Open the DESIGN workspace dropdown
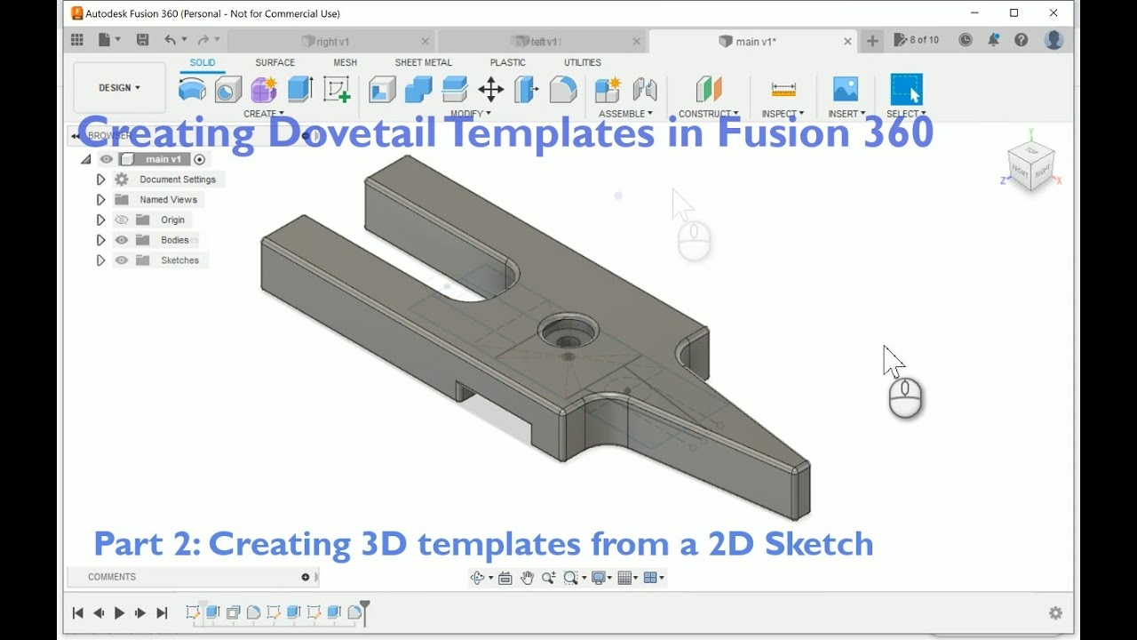This screenshot has width=1137, height=640. tap(118, 87)
